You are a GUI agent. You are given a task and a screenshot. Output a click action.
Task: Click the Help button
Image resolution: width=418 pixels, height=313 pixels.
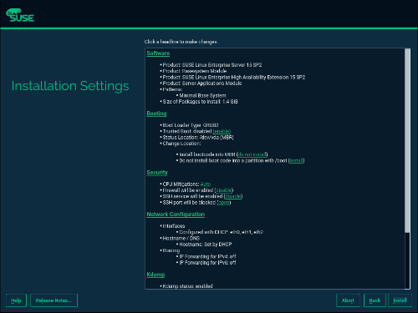coord(16,300)
